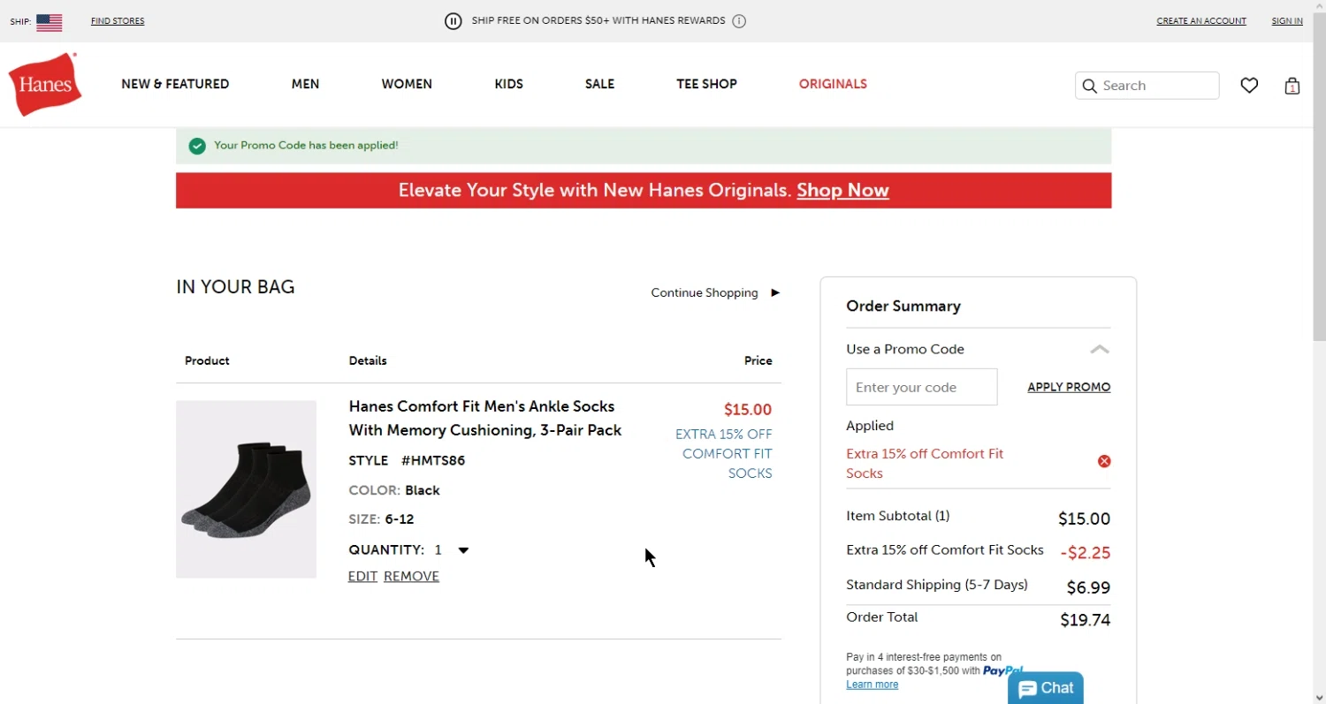This screenshot has height=704, width=1326.
Task: Click the Hanes logo
Action: (45, 84)
